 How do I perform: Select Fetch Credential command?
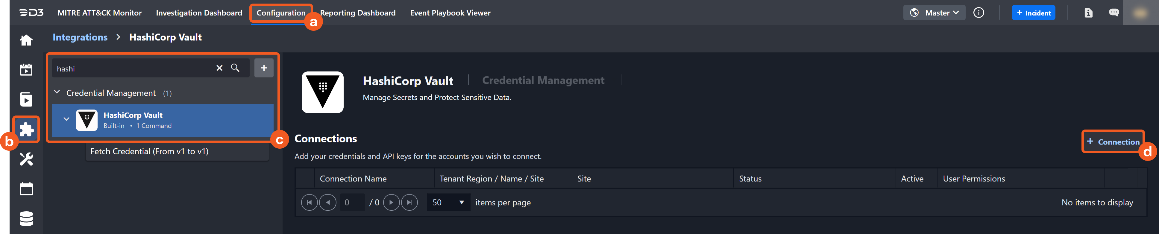tap(149, 152)
